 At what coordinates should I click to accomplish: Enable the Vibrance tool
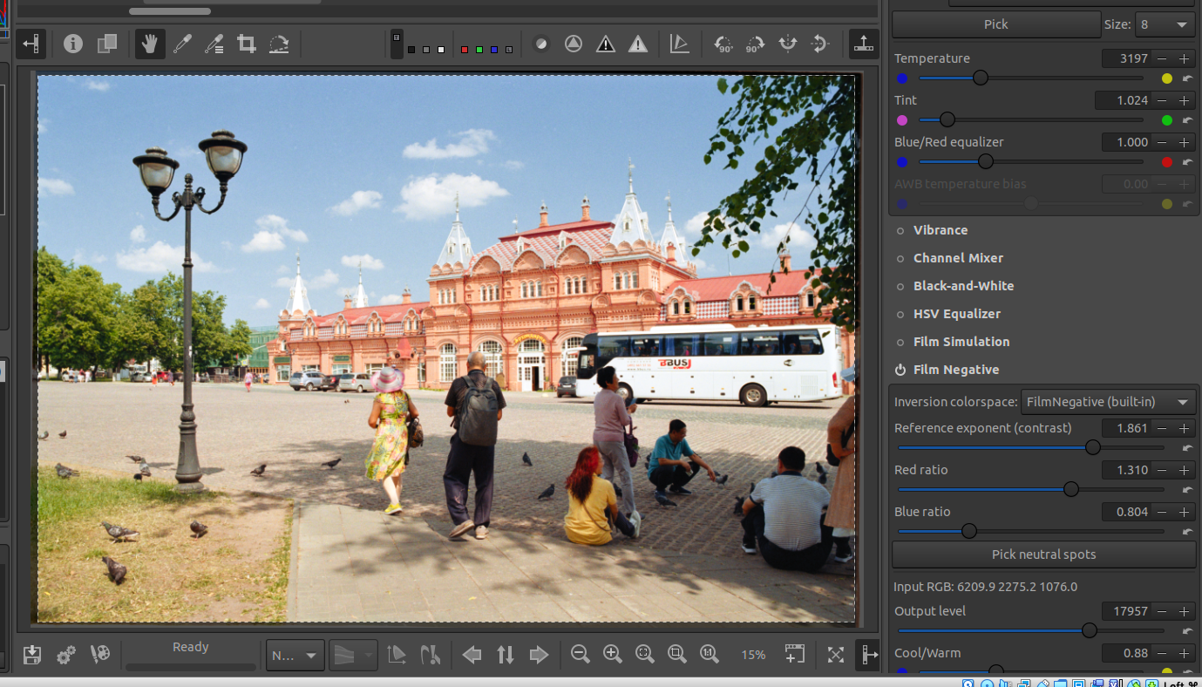[900, 230]
